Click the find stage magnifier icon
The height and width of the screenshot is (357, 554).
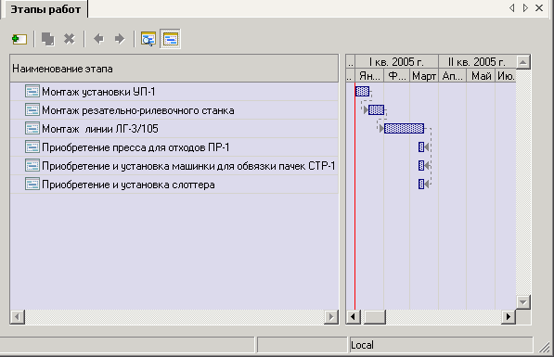coord(148,39)
